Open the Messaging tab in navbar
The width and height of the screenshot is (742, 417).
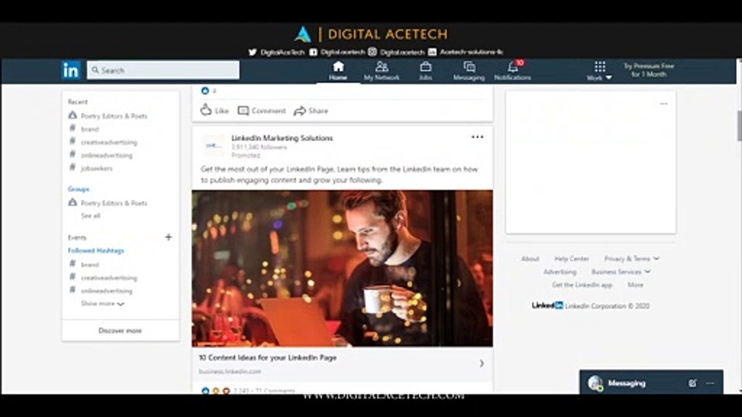click(469, 71)
